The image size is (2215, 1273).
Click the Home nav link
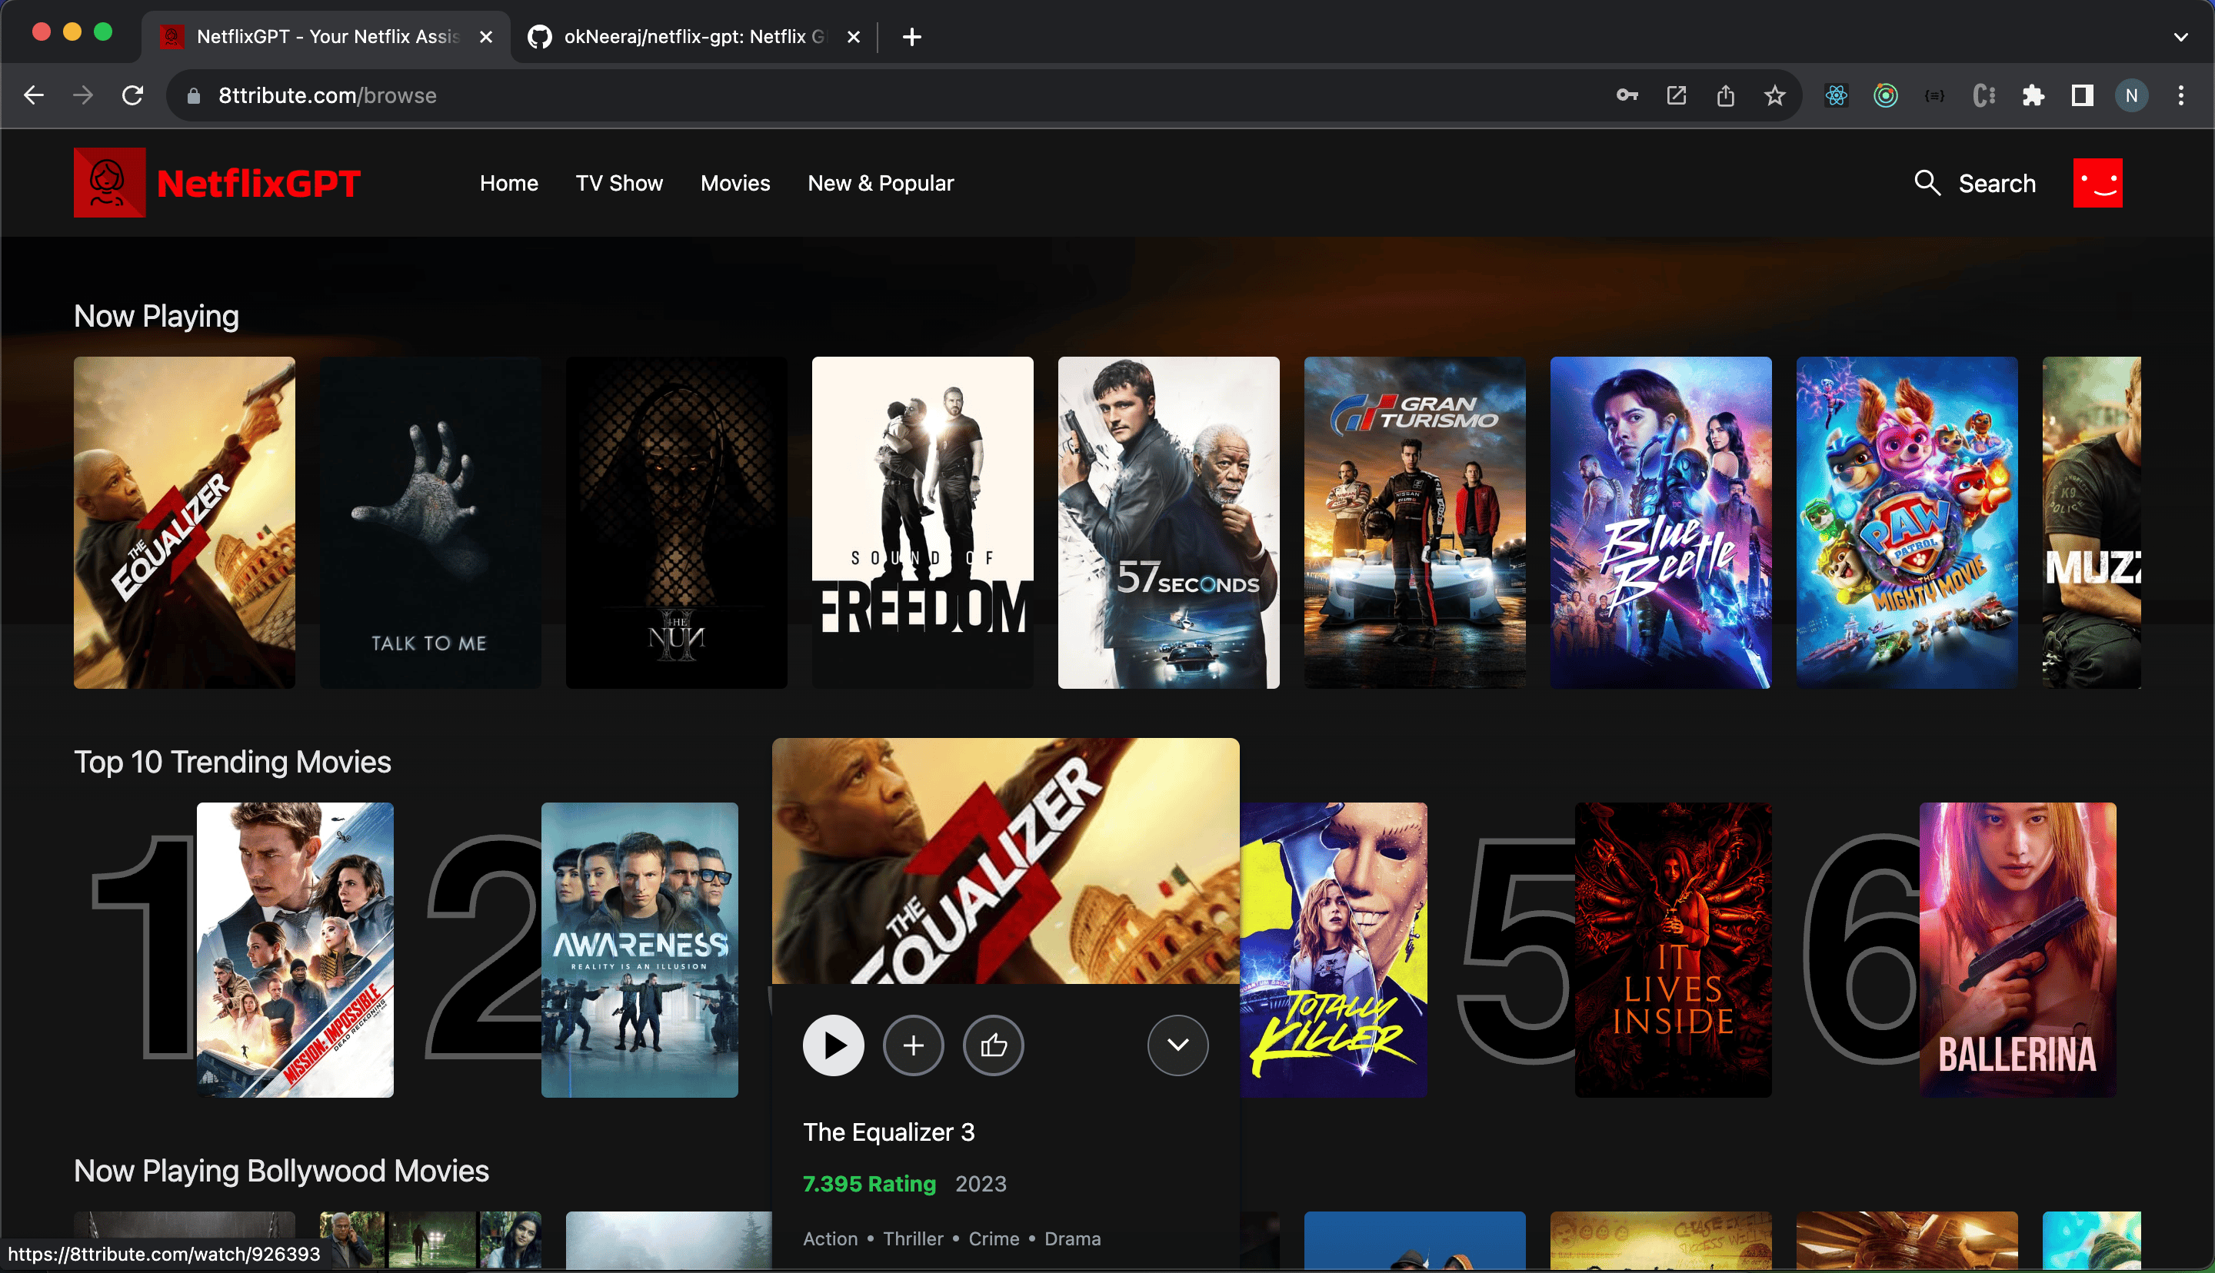click(508, 183)
